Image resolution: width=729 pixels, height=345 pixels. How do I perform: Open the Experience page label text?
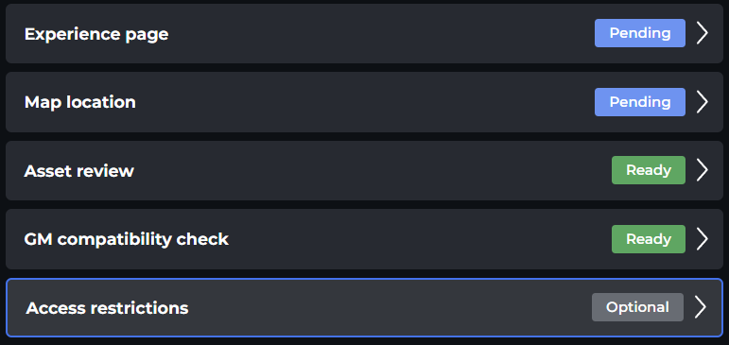(x=96, y=34)
